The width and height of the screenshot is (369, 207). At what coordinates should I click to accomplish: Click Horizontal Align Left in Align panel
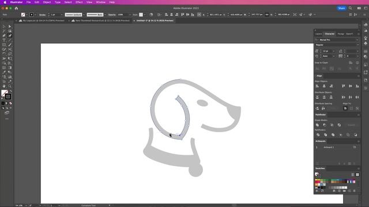pyautogui.click(x=317, y=86)
